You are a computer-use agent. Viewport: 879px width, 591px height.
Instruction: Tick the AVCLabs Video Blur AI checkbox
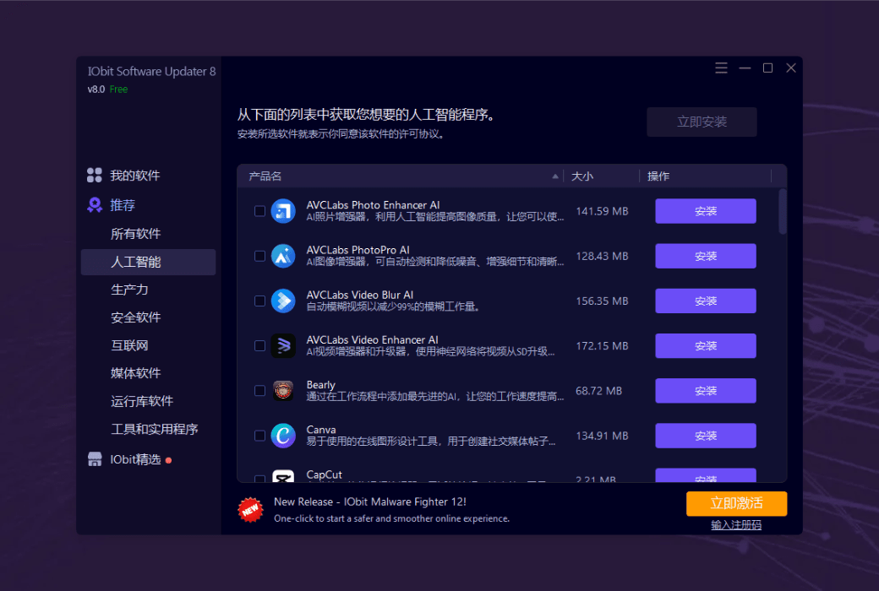[259, 301]
